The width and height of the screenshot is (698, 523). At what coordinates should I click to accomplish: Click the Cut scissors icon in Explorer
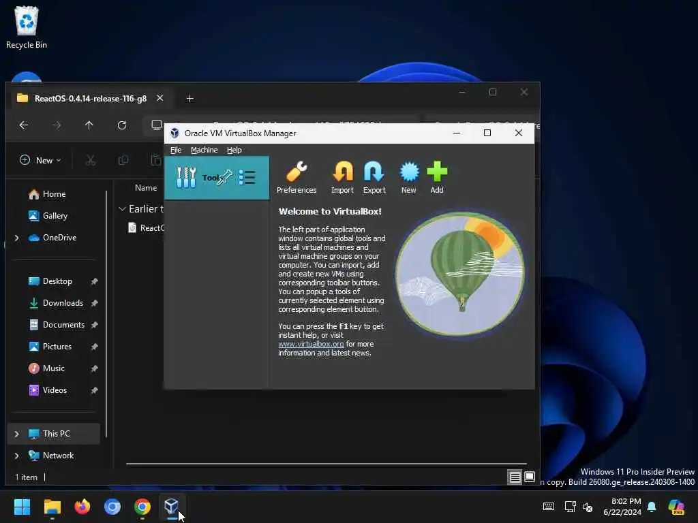[x=91, y=160]
